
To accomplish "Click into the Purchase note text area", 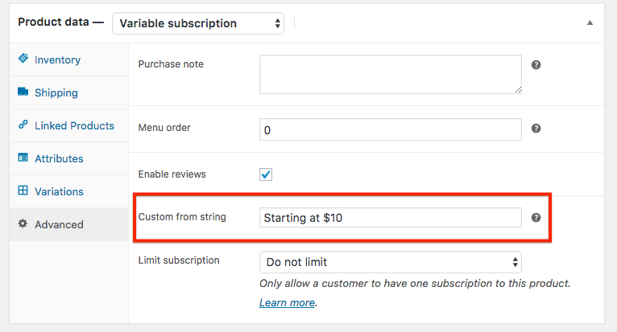I will [x=391, y=74].
